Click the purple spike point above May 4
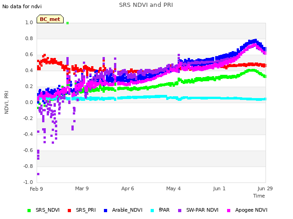This screenshot has height=219, width=293. (179, 55)
